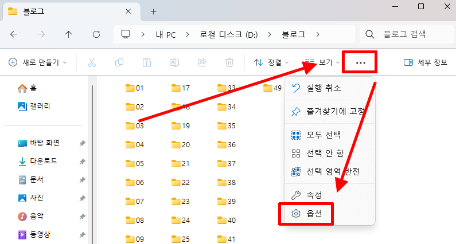Close the 블로그 tab
The width and height of the screenshot is (456, 244).
point(128,11)
